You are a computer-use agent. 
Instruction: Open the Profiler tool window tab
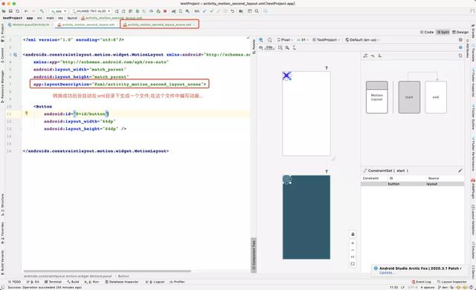pyautogui.click(x=177, y=282)
